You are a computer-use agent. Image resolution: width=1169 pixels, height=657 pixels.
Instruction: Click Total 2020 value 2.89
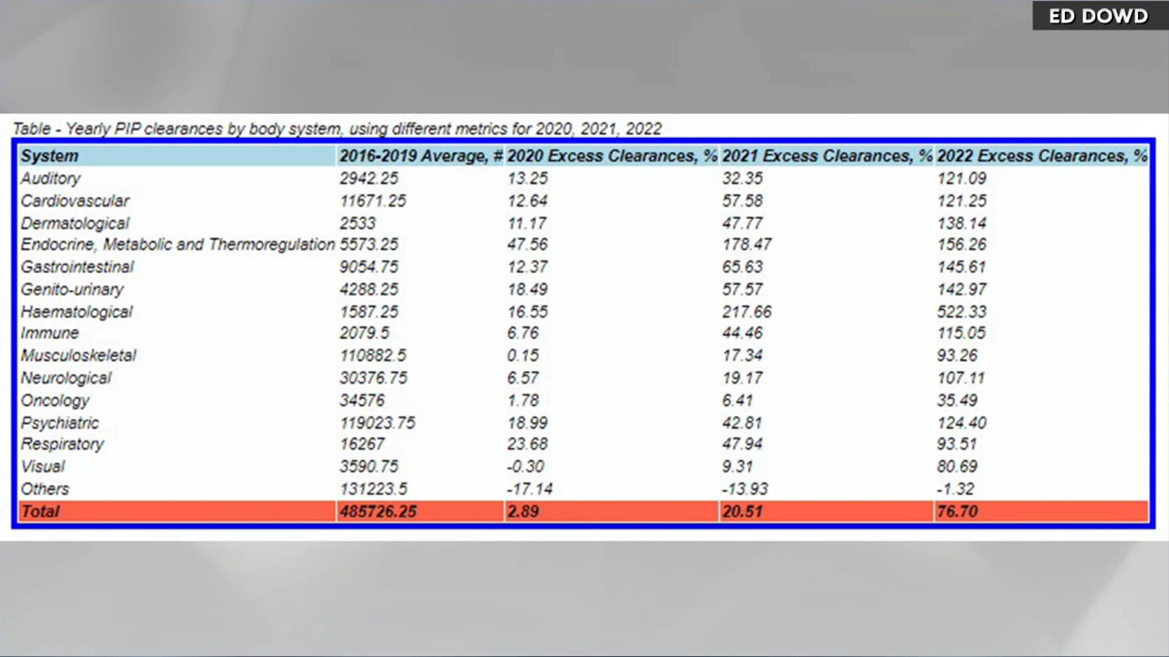click(x=523, y=511)
